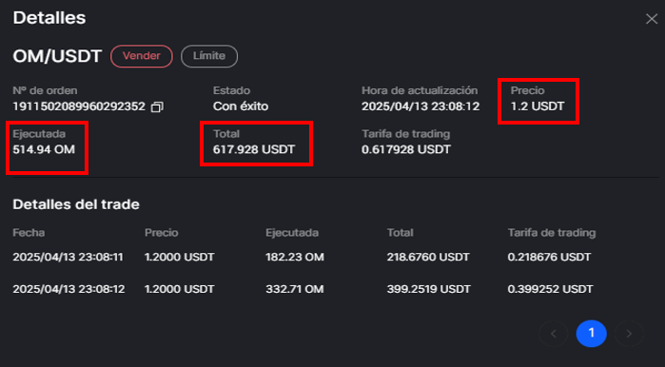Image resolution: width=665 pixels, height=367 pixels.
Task: Click trade date 2025/04/13 23:08:11
Action: tap(68, 257)
